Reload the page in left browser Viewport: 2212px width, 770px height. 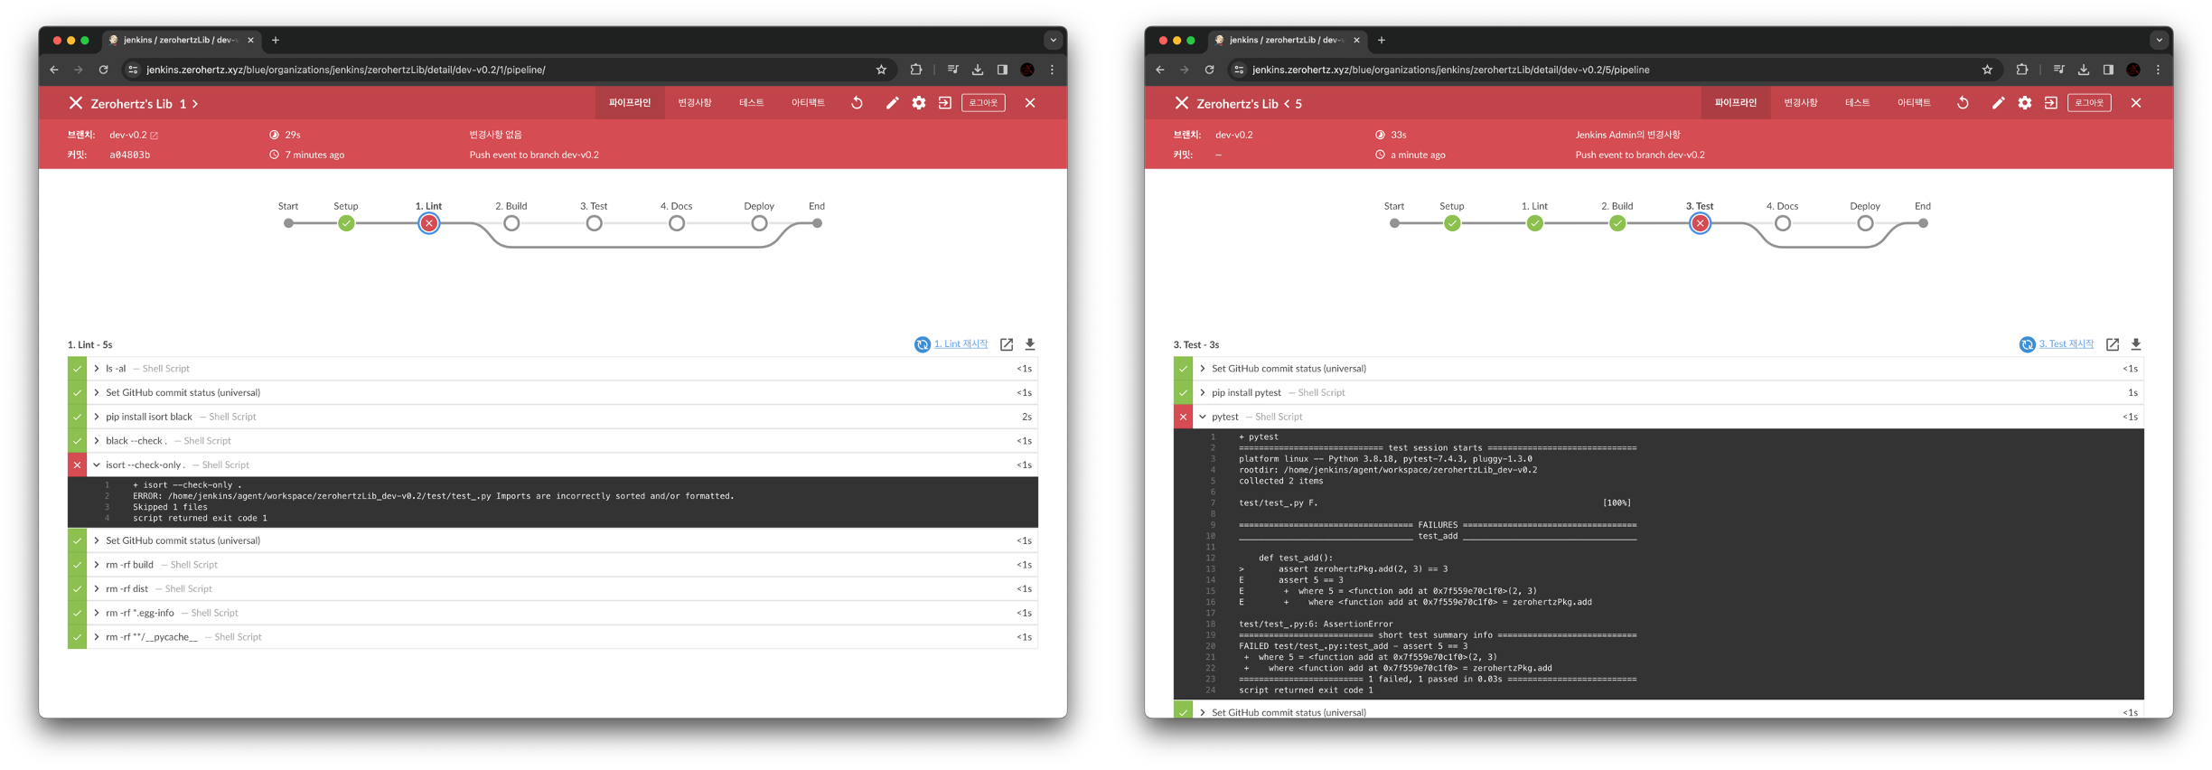pos(104,70)
